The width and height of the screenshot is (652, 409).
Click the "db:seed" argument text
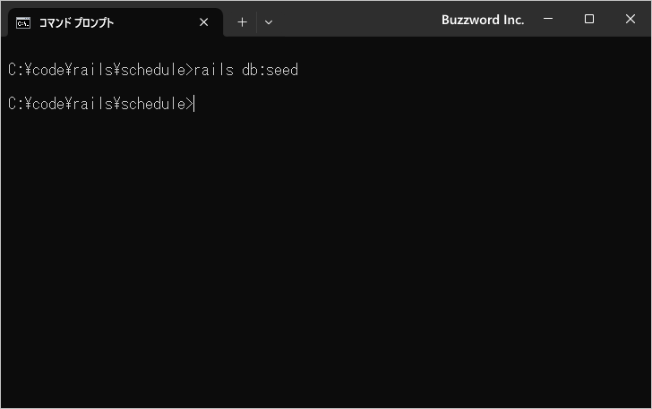pos(270,70)
